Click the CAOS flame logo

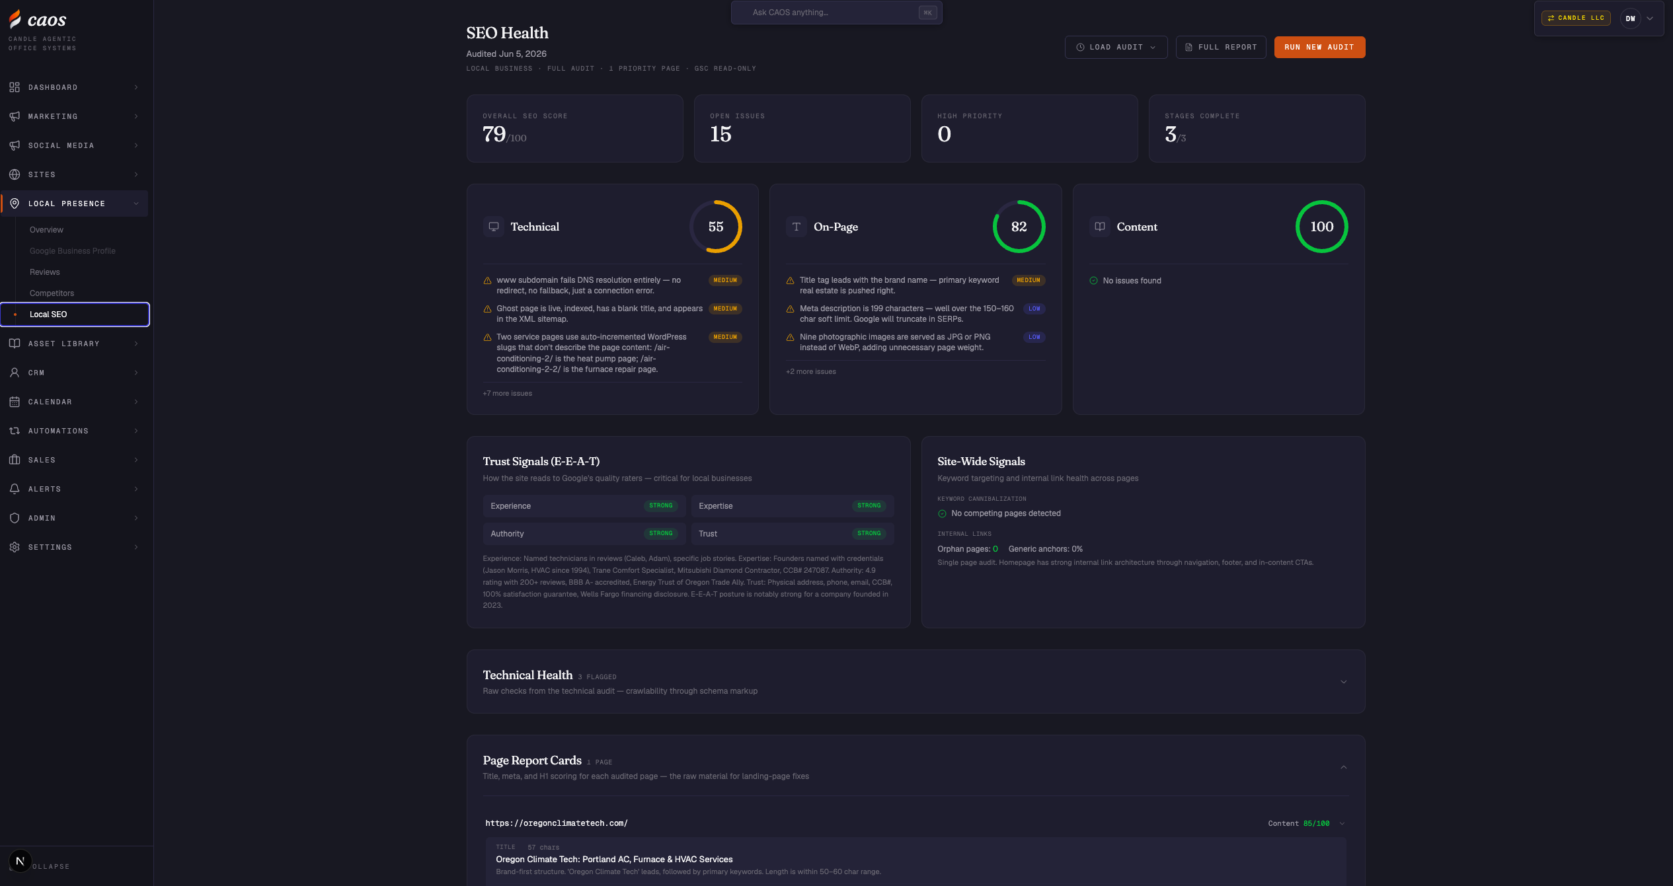tap(15, 19)
